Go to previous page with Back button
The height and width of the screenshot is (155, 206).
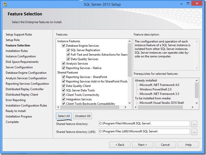tap(120, 145)
